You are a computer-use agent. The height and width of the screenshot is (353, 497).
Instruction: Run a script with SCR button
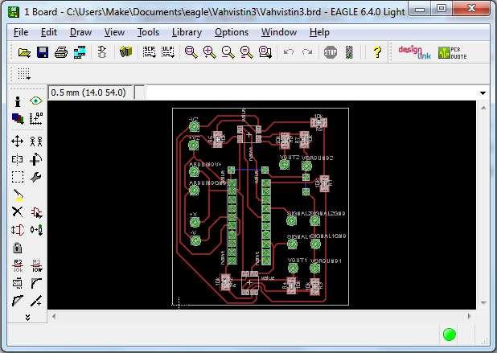point(149,52)
